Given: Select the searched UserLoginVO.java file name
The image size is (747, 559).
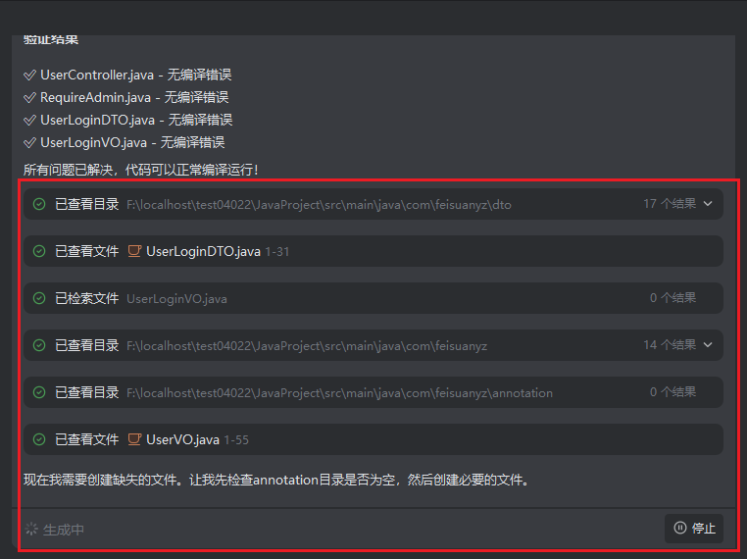Looking at the screenshot, I should coord(176,298).
